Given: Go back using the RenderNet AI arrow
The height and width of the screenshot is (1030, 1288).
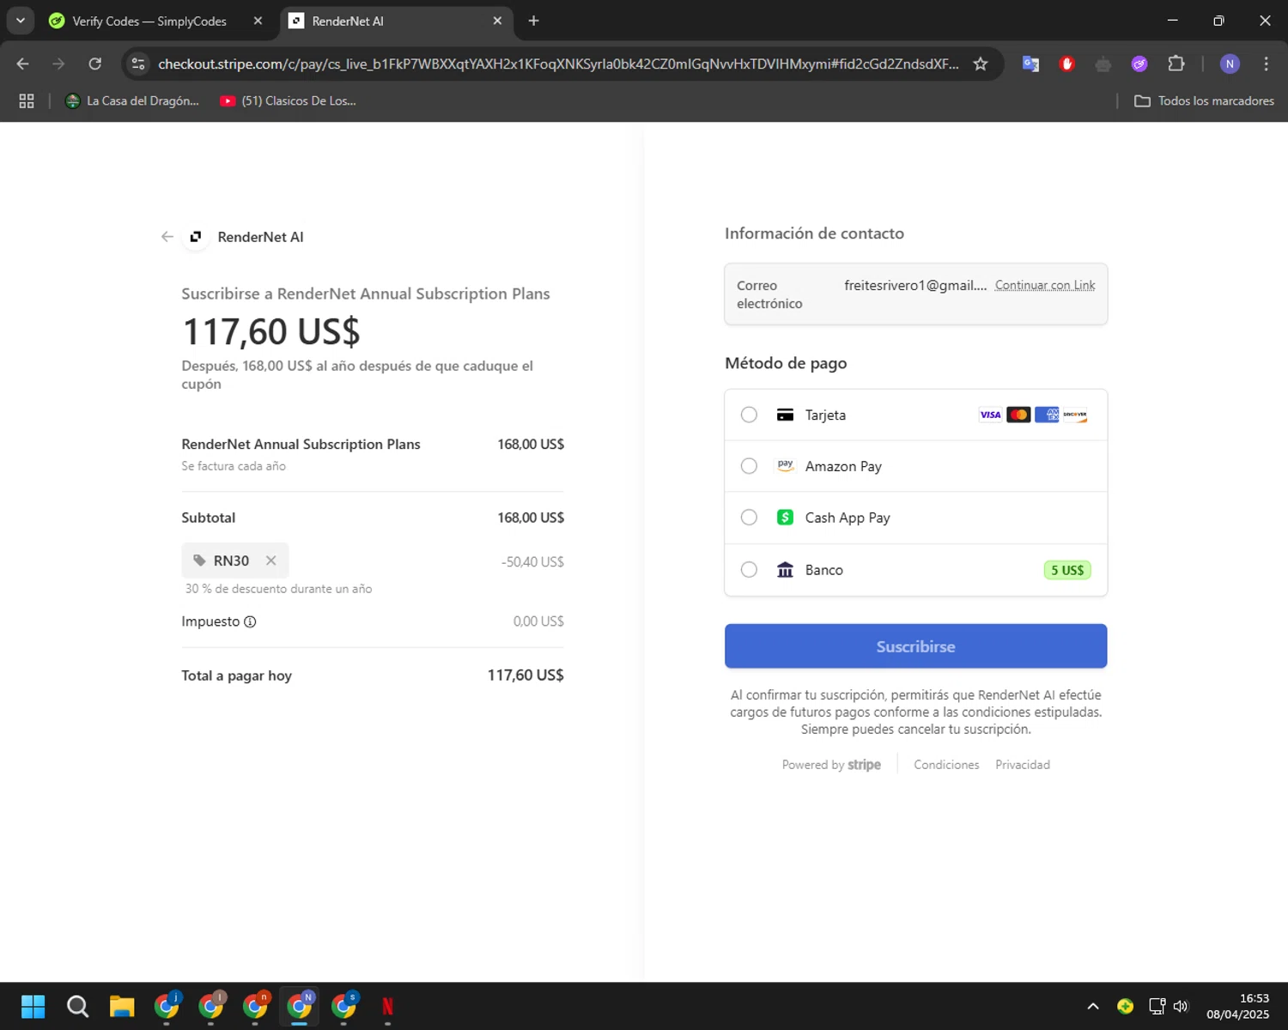Looking at the screenshot, I should coord(167,237).
